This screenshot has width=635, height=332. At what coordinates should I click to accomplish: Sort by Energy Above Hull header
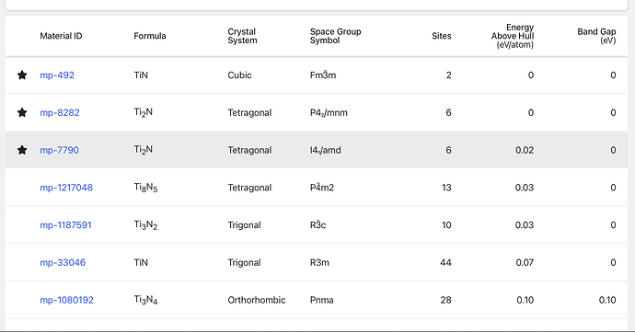click(513, 36)
